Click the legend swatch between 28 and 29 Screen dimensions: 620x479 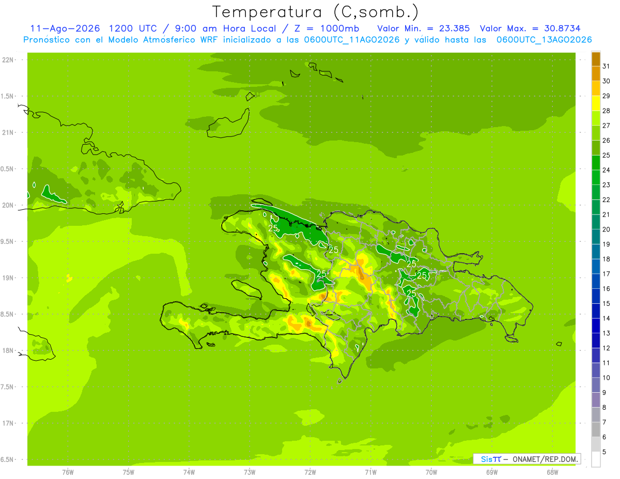click(596, 103)
